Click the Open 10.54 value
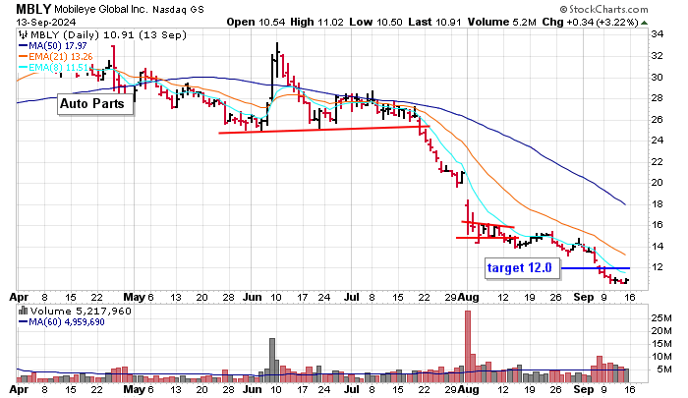Screen dimensions: 688x398 coord(256,22)
